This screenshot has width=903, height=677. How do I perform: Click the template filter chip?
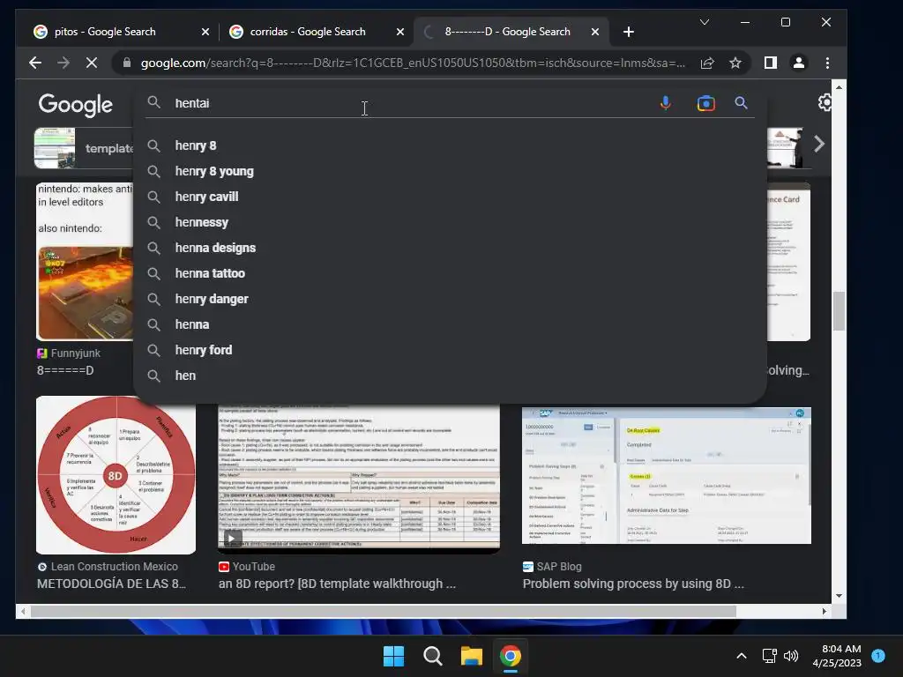pyautogui.click(x=84, y=148)
